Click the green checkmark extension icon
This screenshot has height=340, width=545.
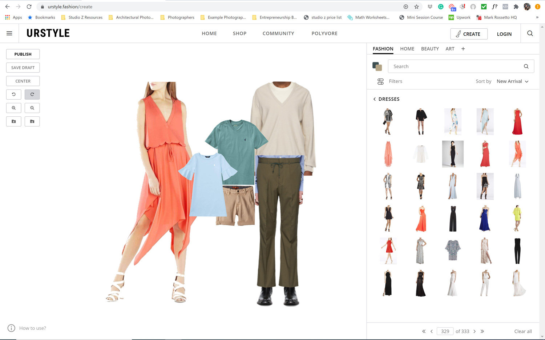[484, 7]
